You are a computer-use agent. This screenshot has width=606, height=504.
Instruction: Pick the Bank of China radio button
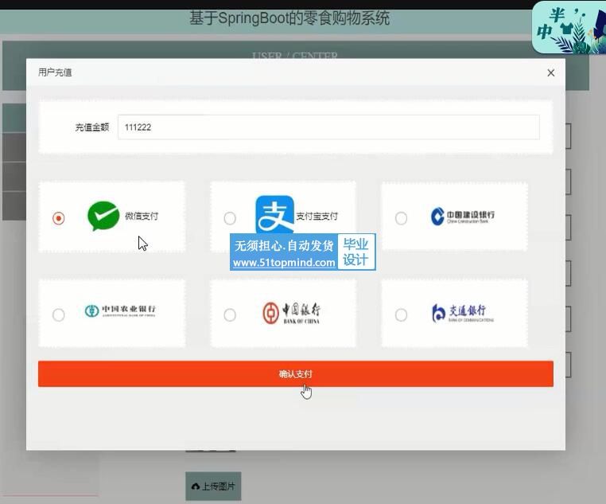click(230, 315)
